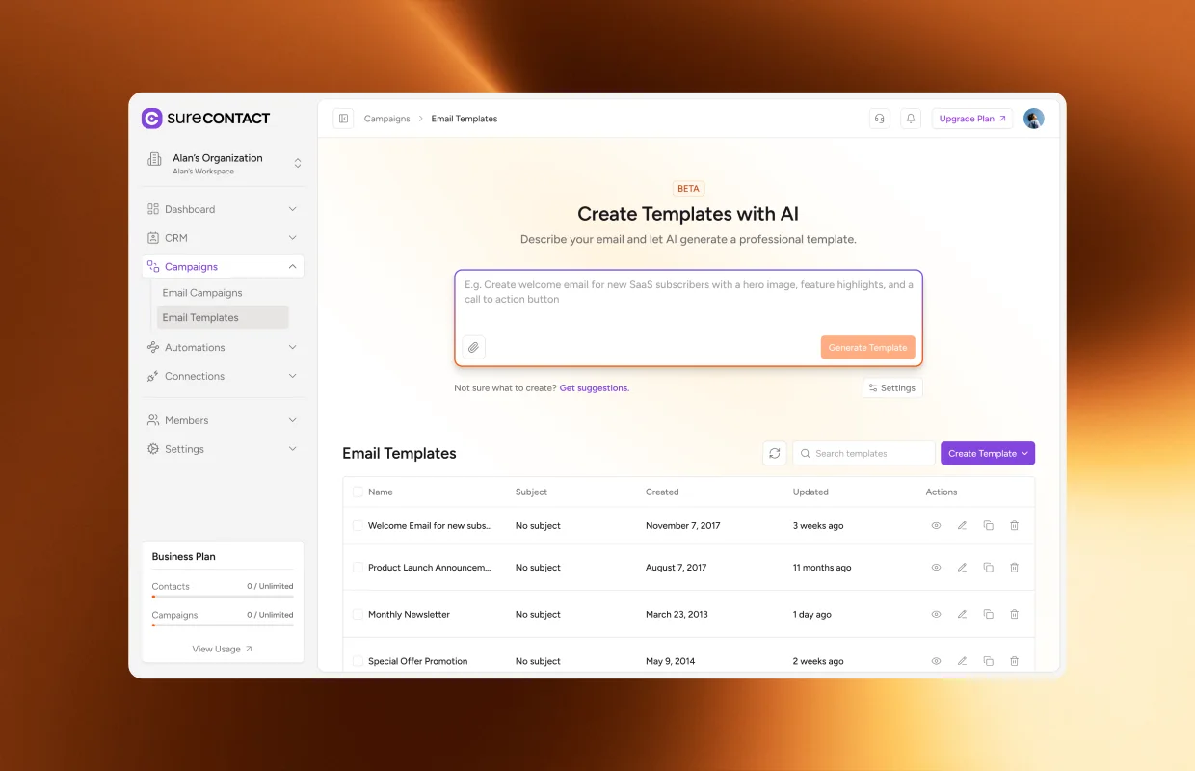This screenshot has height=771, width=1195.
Task: Click the "March 23, 2013" created date
Action: coord(677,614)
